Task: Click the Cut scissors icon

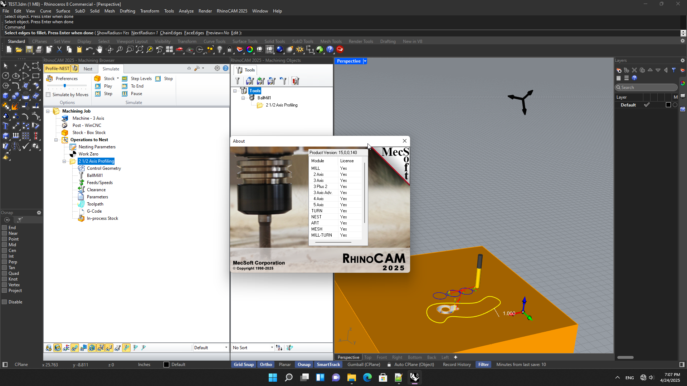Action: [x=59, y=50]
